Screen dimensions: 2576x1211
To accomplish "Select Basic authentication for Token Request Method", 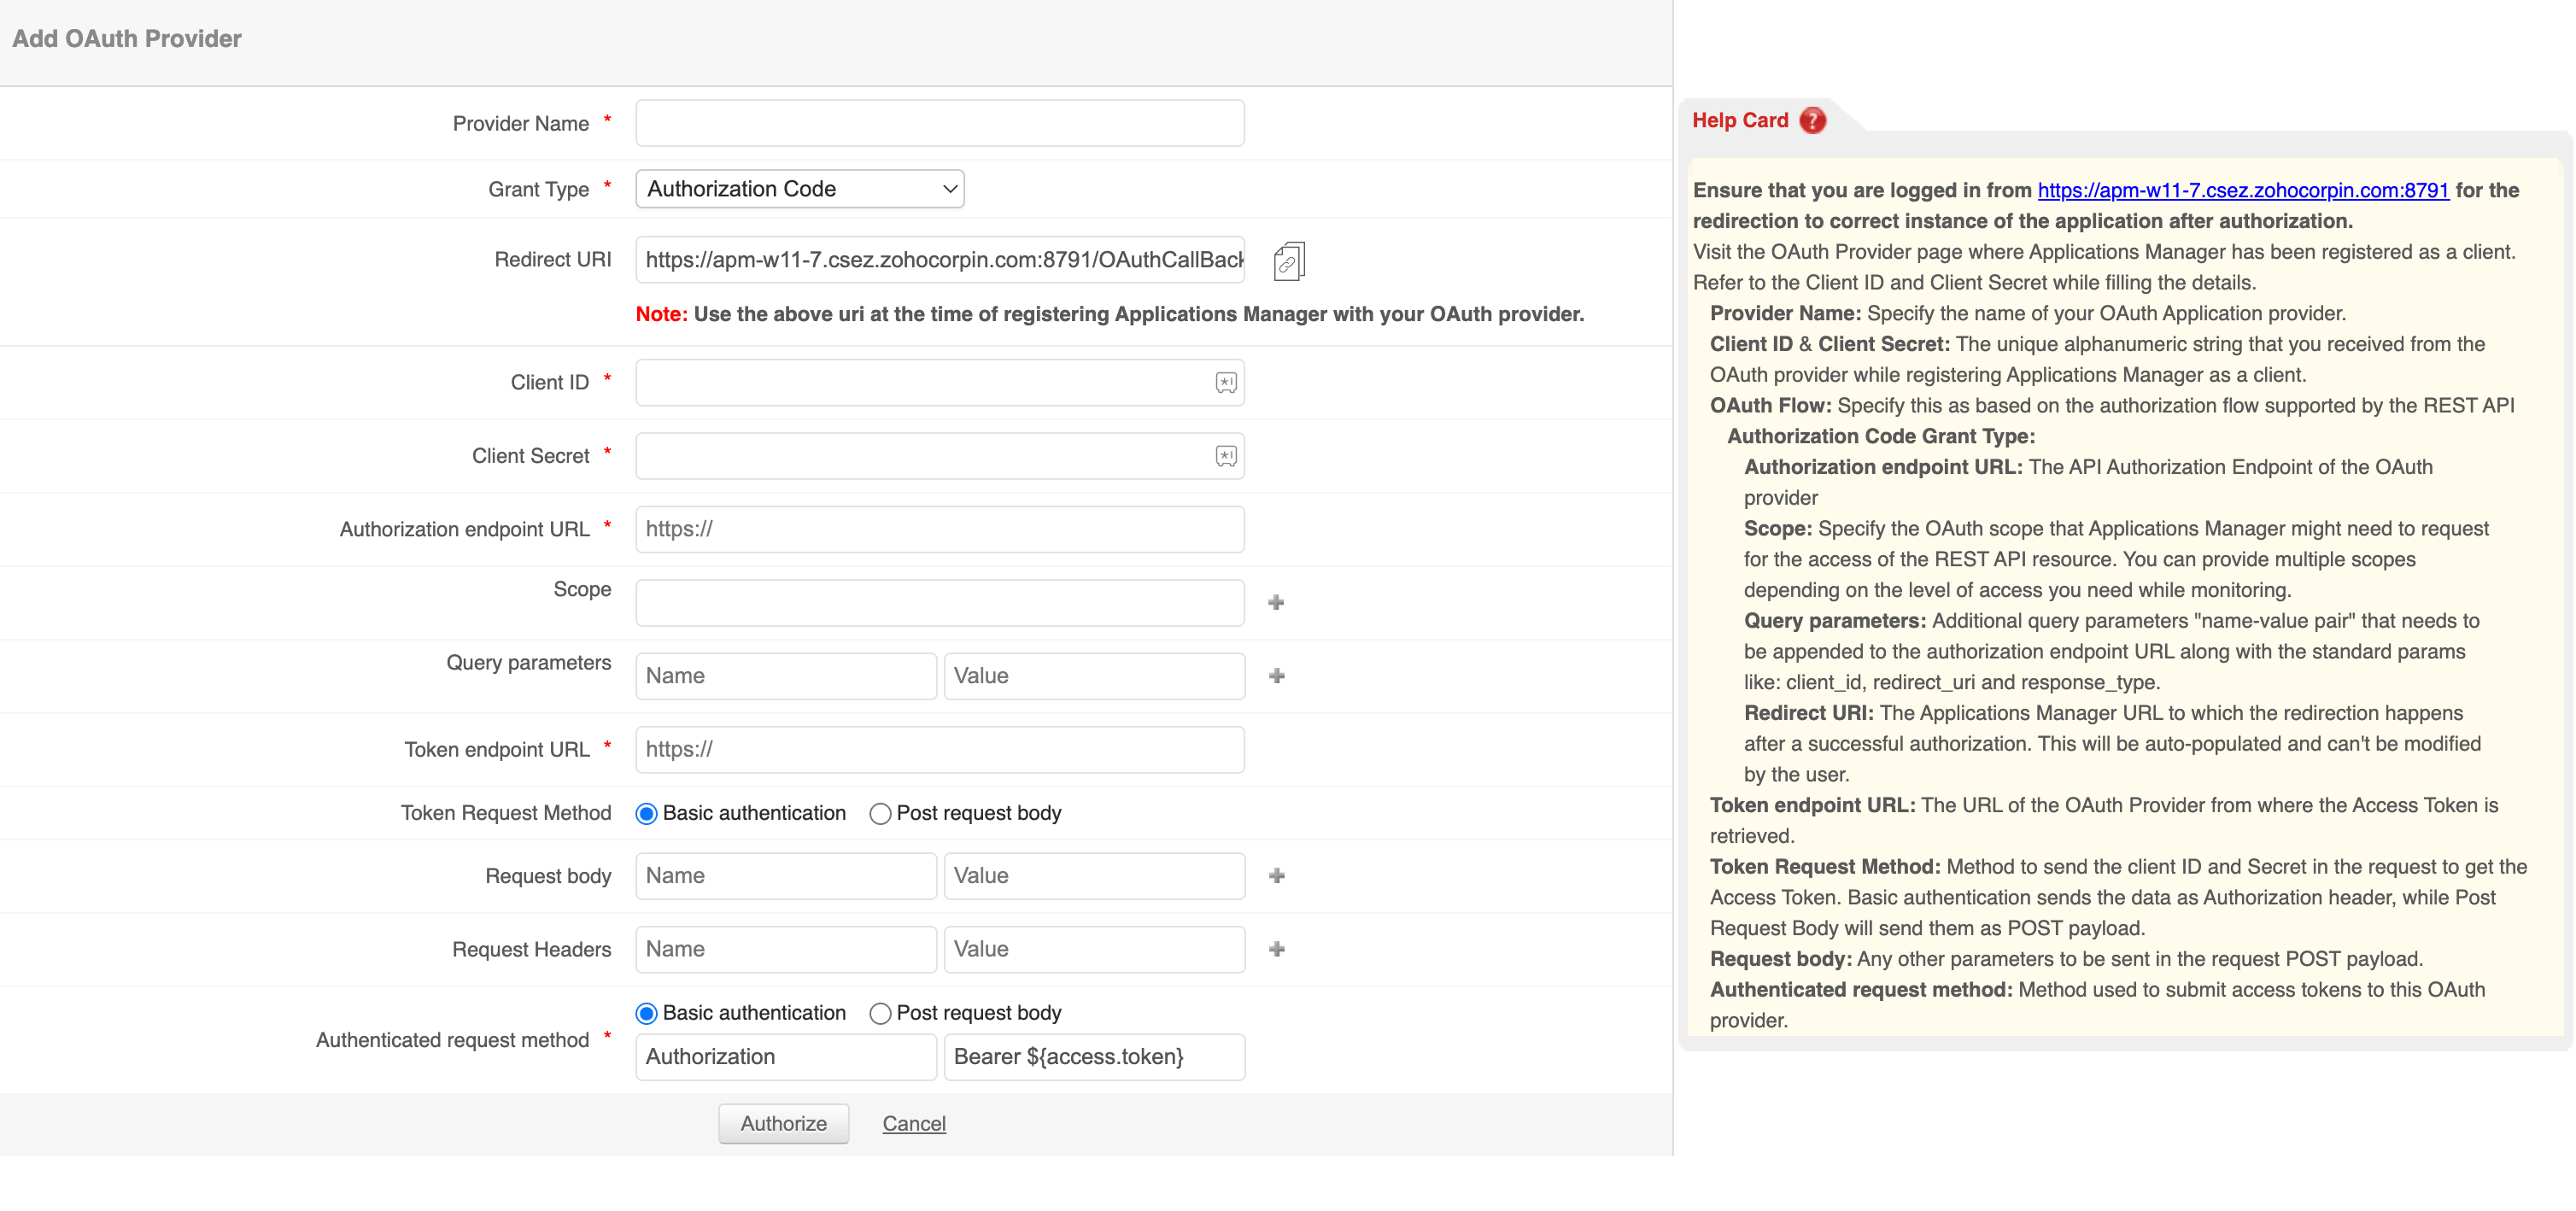I will [x=646, y=814].
